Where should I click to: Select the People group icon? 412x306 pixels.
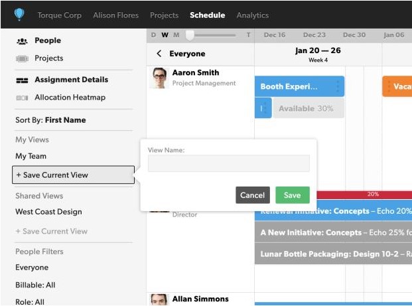[22, 41]
